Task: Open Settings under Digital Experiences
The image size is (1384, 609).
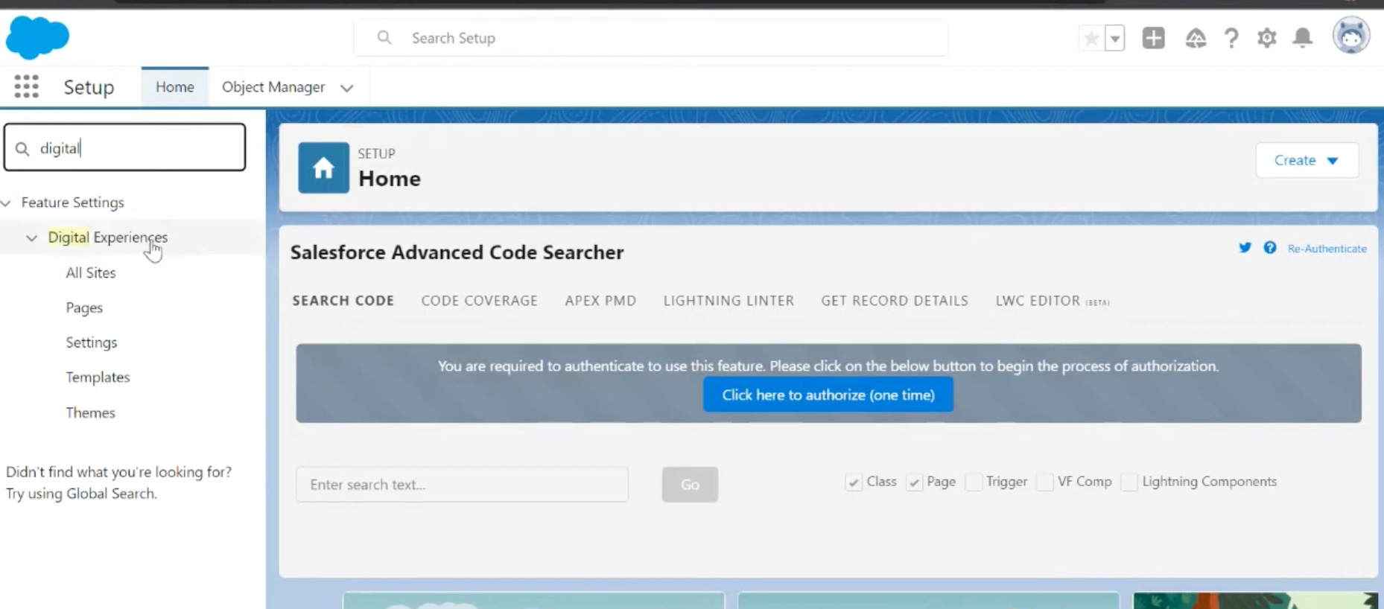Action: point(92,342)
